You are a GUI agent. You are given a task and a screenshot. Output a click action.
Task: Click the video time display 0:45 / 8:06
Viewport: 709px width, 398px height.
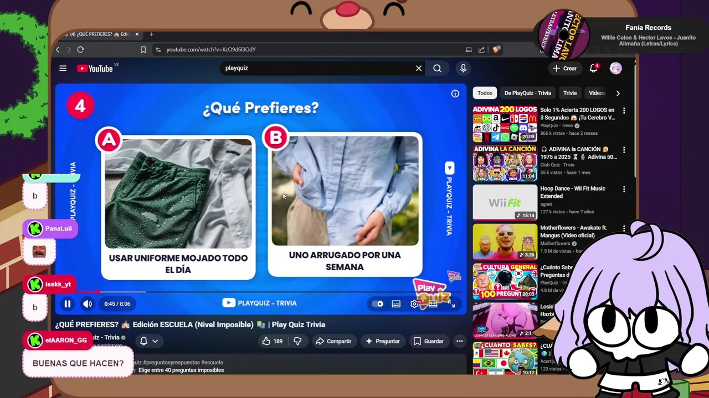point(117,303)
